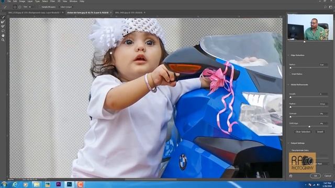Click the search icon at top right
Image resolution: width=335 pixels, height=188 pixels.
pyautogui.click(x=325, y=7)
